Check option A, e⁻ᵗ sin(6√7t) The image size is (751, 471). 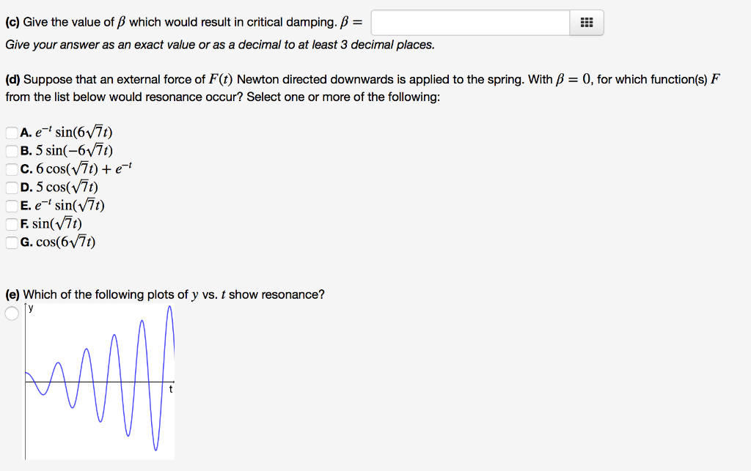point(11,132)
